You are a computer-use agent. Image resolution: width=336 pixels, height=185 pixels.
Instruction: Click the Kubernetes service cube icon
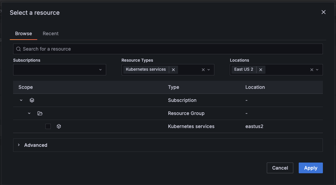tap(59, 126)
